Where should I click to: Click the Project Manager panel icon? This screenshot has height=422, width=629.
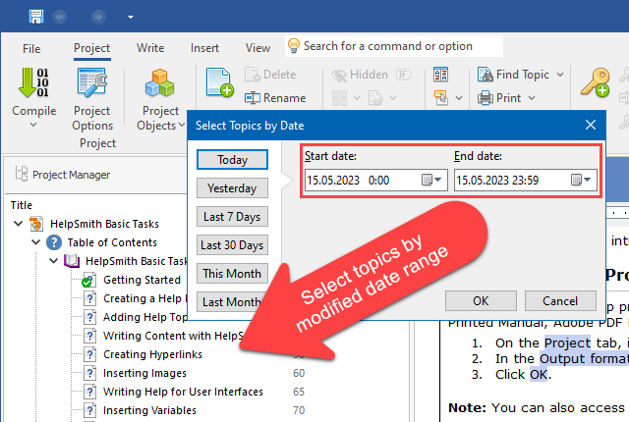[x=22, y=174]
